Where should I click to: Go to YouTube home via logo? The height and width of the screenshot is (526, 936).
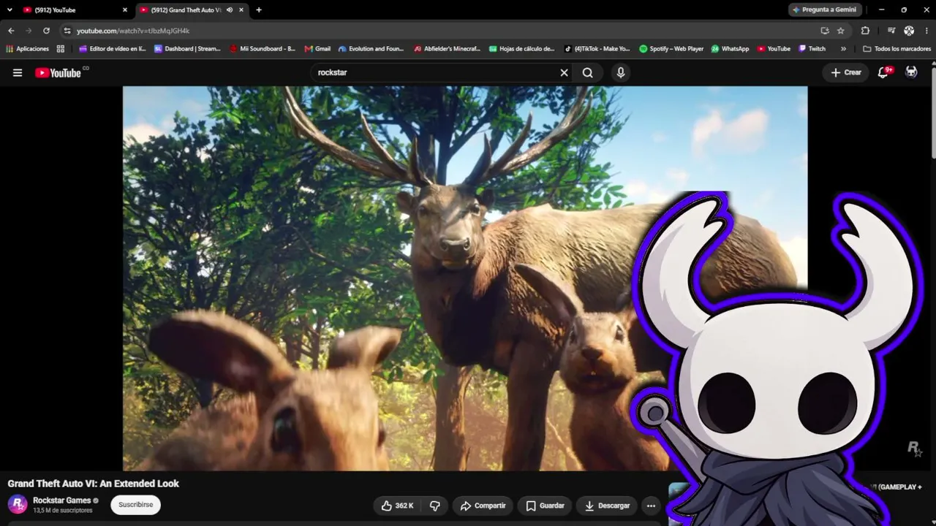58,72
